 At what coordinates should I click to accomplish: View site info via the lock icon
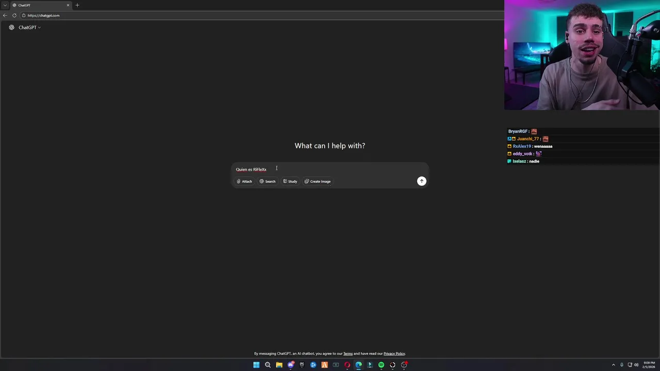[24, 15]
